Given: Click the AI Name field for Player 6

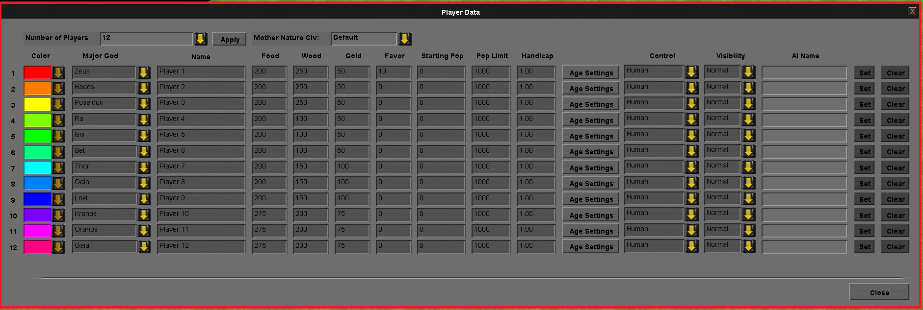Looking at the screenshot, I should tap(804, 152).
